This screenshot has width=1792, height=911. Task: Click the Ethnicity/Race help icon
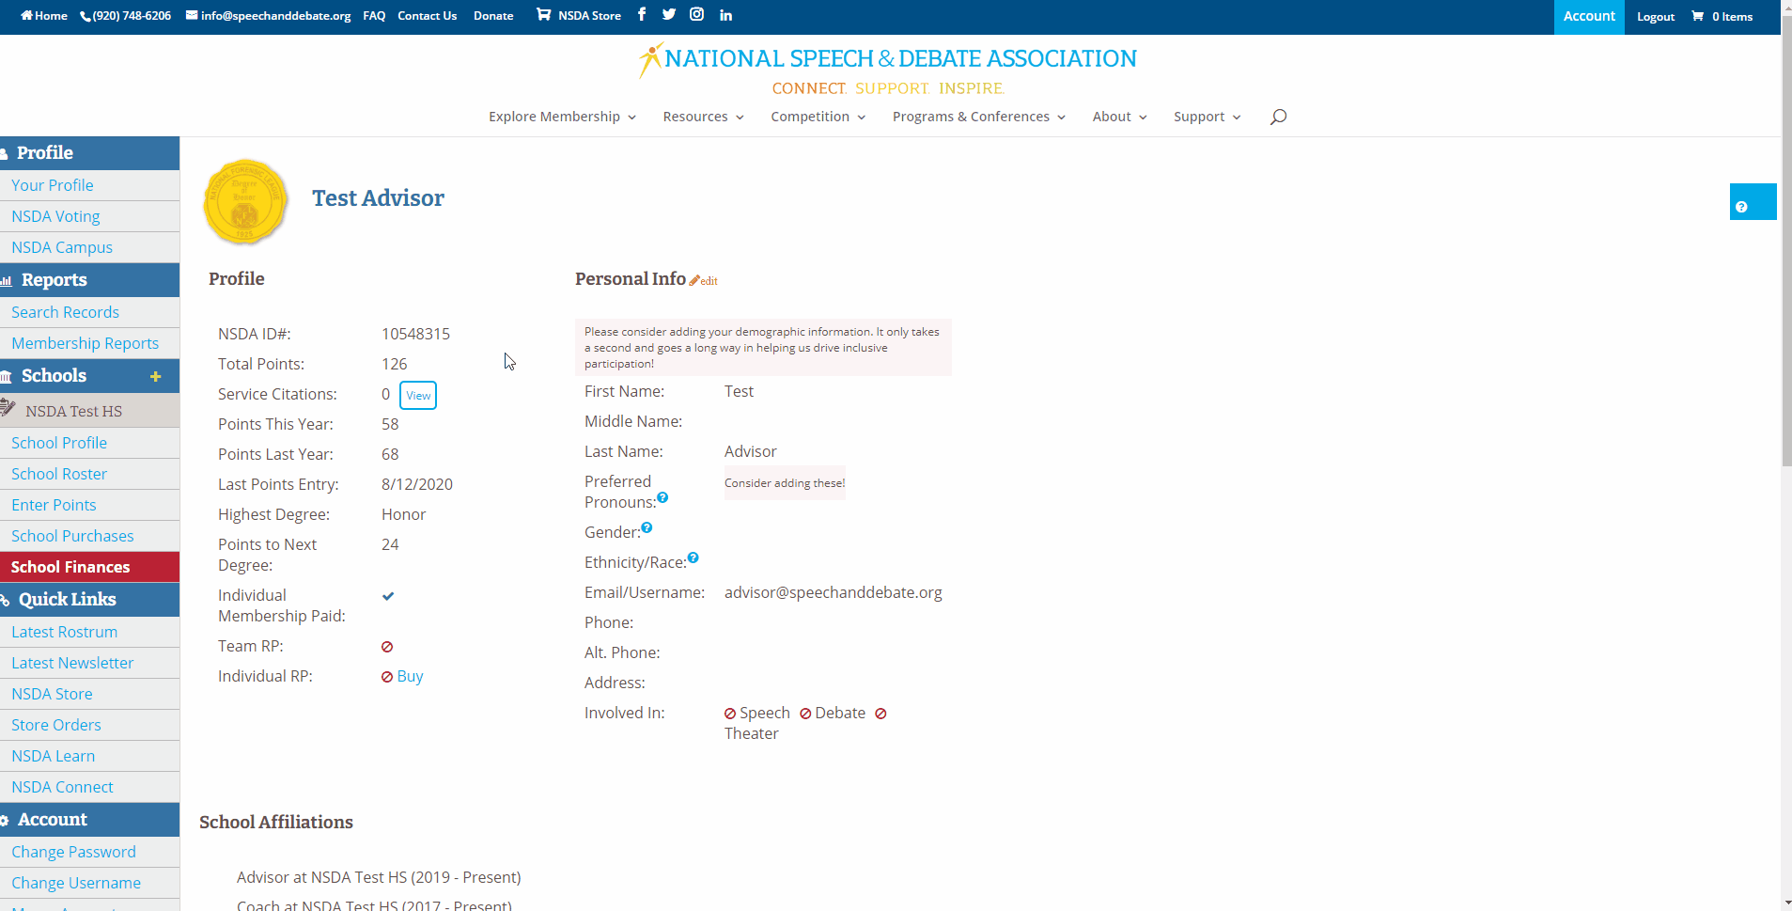click(x=693, y=558)
